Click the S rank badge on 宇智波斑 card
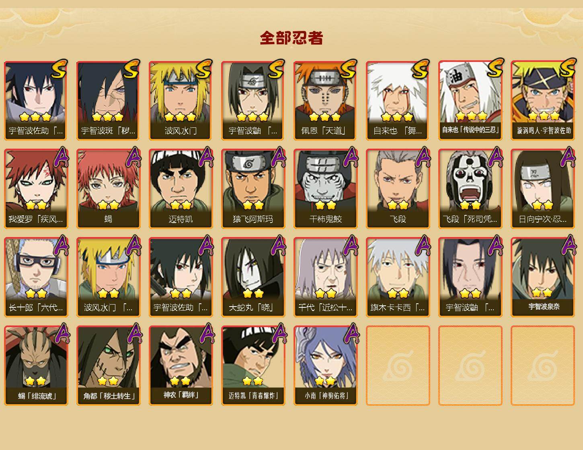This screenshot has width=583, height=450. (131, 69)
